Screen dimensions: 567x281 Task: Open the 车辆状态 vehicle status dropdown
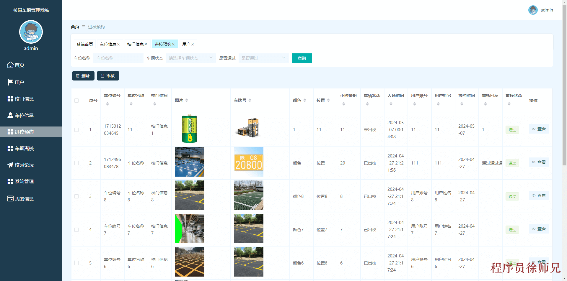pyautogui.click(x=190, y=58)
